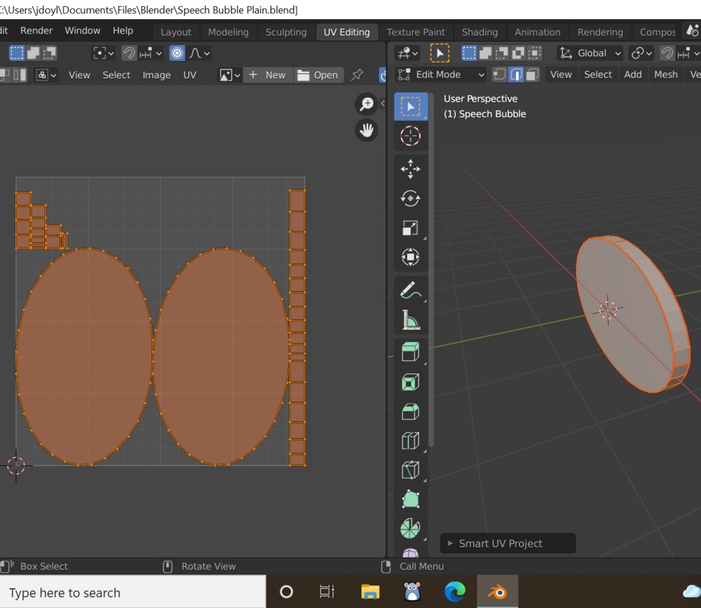
Task: Open the Task View taskbar icon
Action: click(x=327, y=592)
